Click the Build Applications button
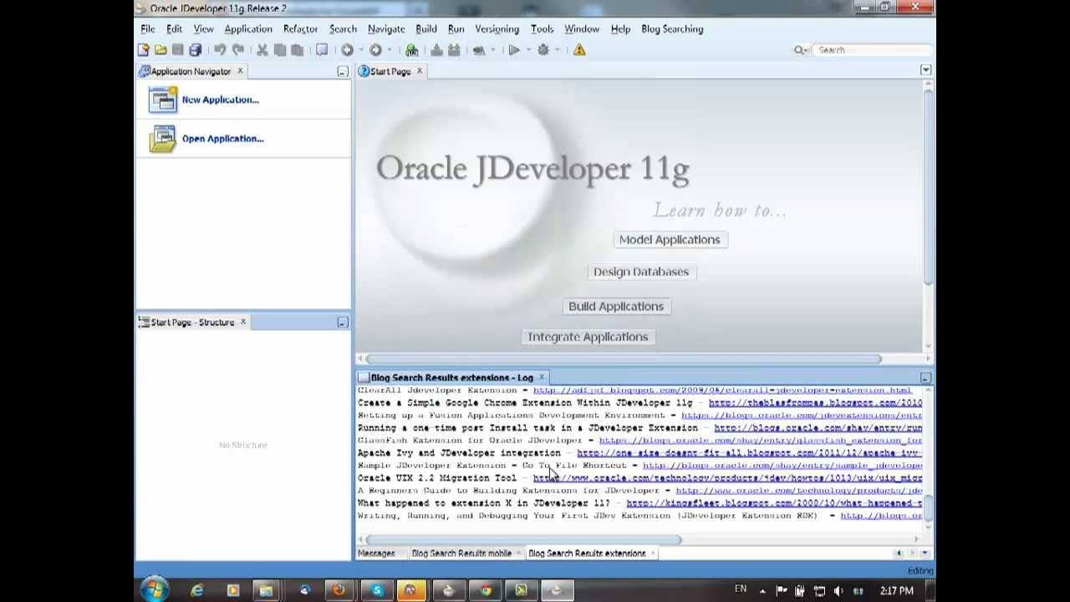The width and height of the screenshot is (1070, 602). (x=616, y=306)
